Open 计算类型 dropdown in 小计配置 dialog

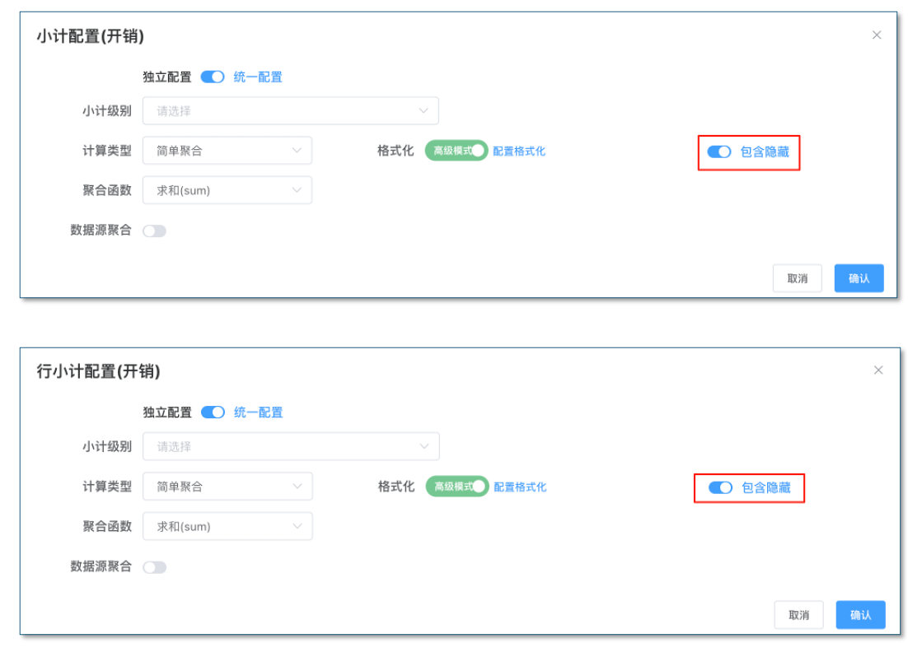tap(227, 151)
